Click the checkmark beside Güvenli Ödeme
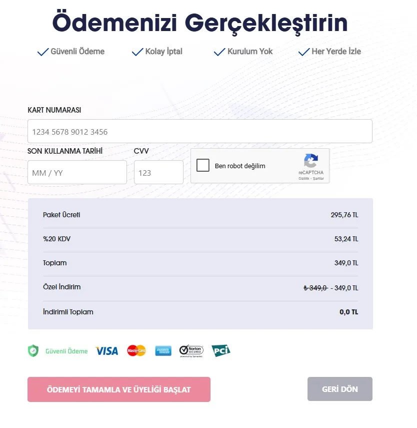Viewport: 417px width, 428px height. 43,52
